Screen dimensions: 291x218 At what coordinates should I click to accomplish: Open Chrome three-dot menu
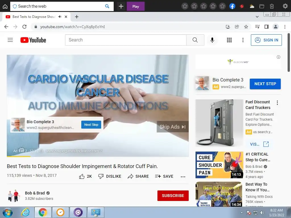click(x=285, y=27)
